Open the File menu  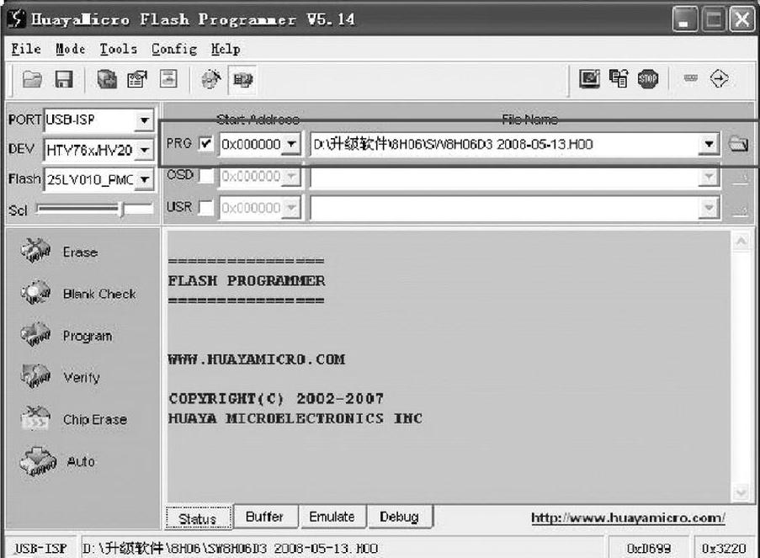pyautogui.click(x=26, y=49)
